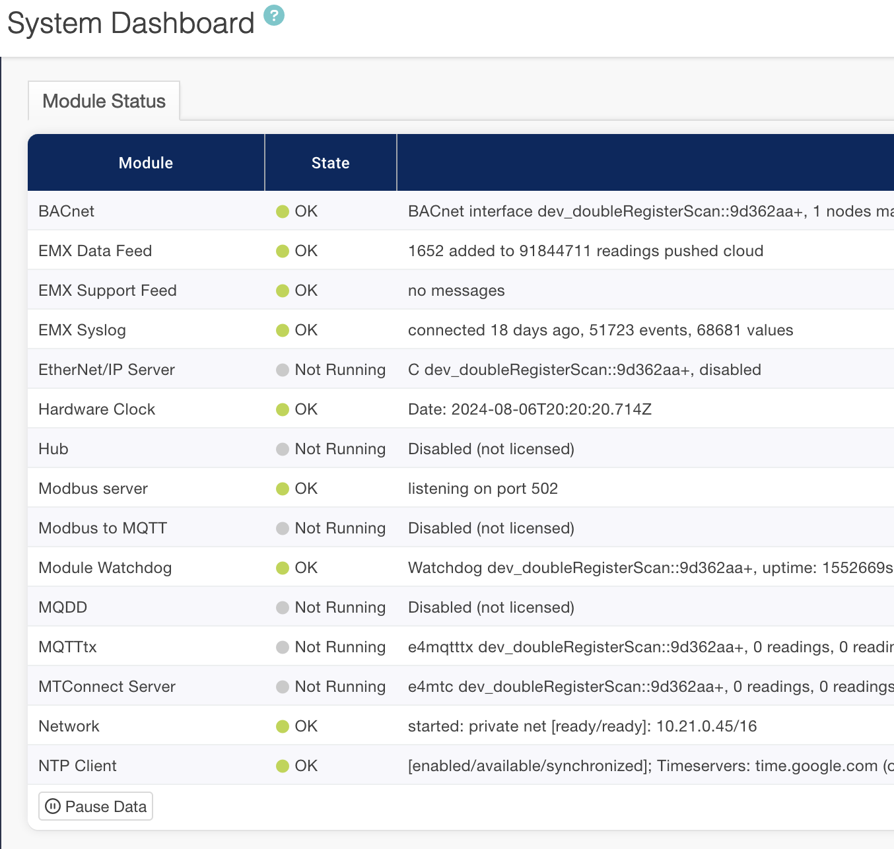Click the Network status message with IP address
This screenshot has height=849, width=894.
[x=582, y=726]
